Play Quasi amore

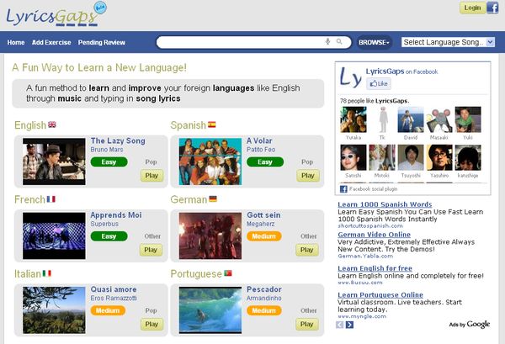coord(151,324)
